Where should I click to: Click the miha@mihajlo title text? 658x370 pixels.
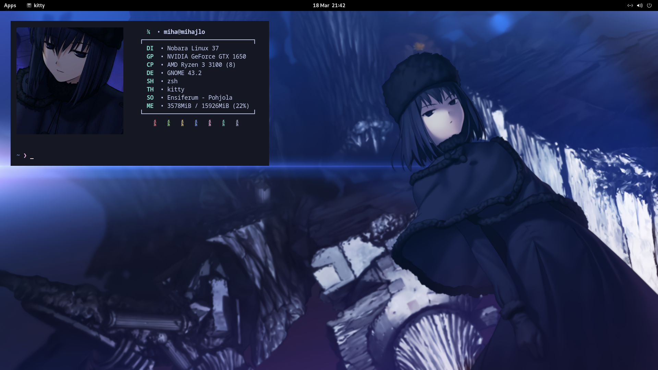point(184,32)
